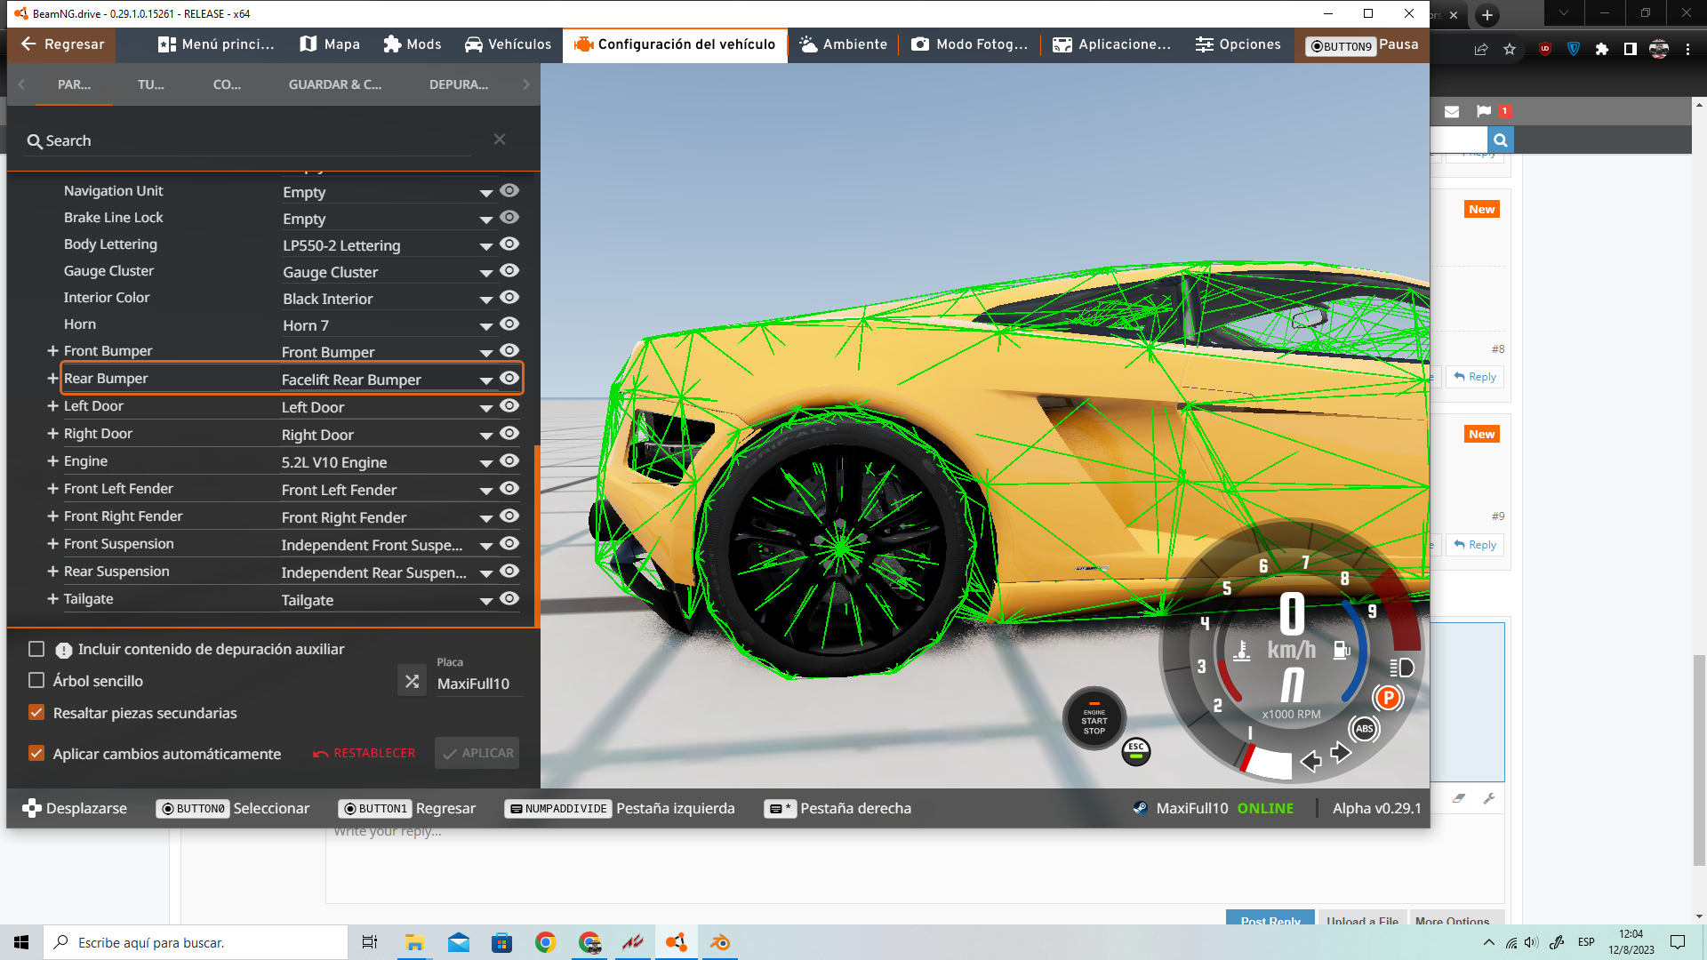Screen dimensions: 1707x960
Task: Open the forum inbox envelope icon
Action: (x=1452, y=111)
